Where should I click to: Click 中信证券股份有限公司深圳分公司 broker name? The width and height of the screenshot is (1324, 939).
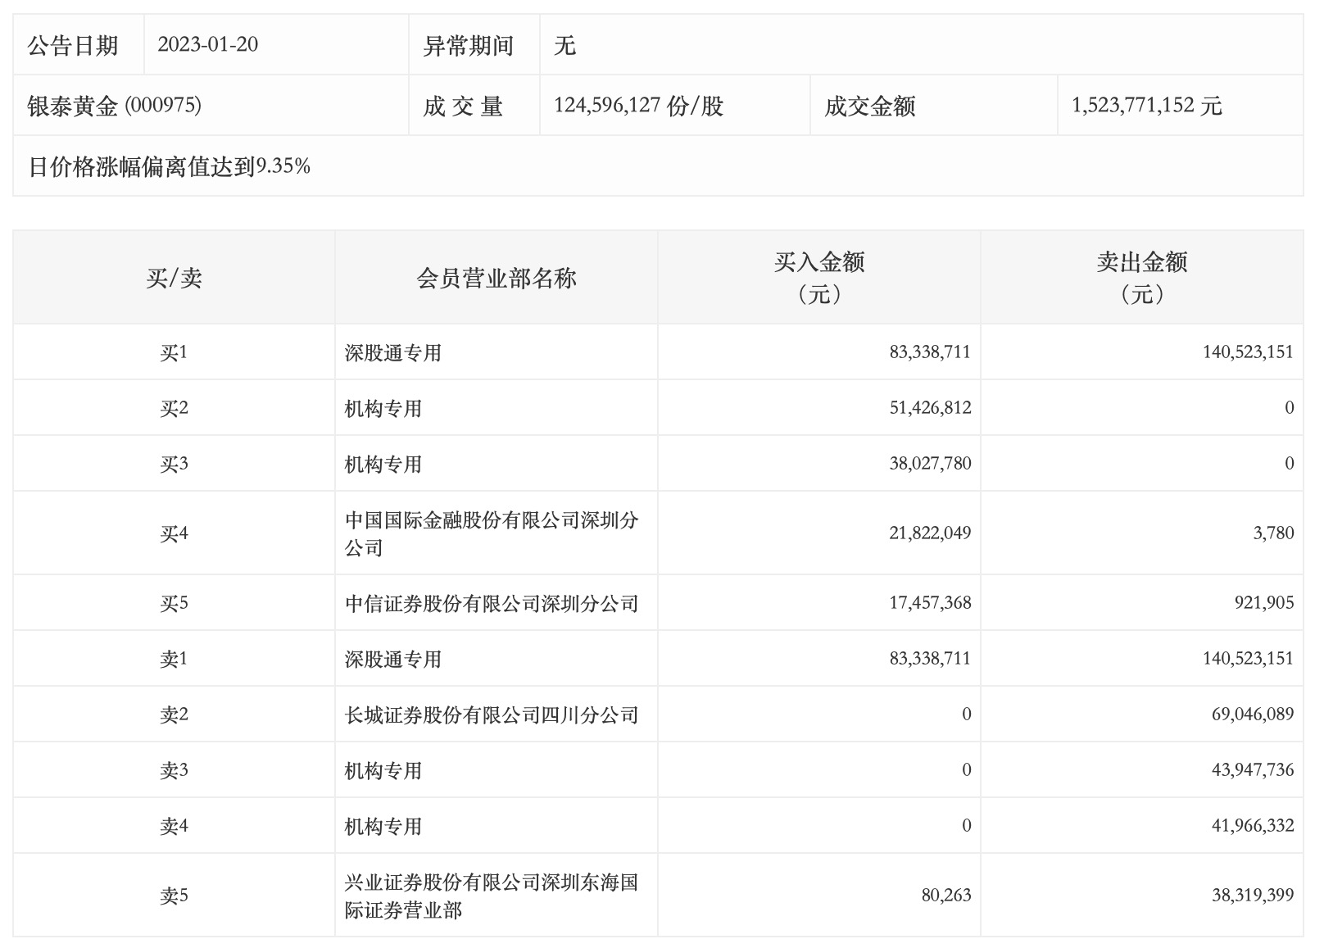coord(492,604)
